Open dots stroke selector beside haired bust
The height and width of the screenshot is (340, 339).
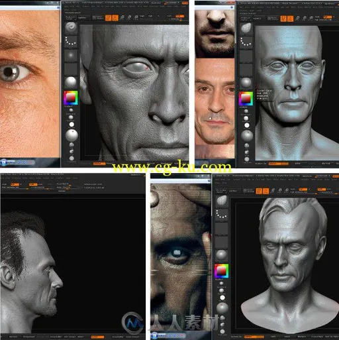point(221,214)
